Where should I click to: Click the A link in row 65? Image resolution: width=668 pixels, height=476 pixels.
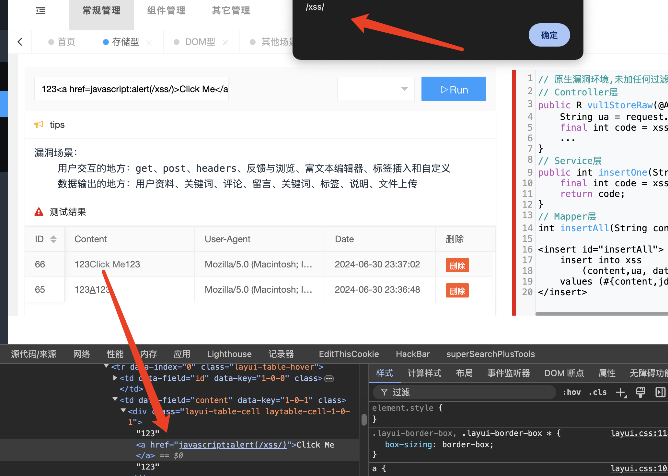click(92, 289)
